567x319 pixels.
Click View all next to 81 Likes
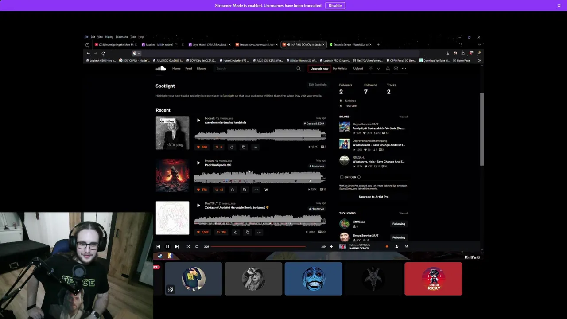(x=403, y=117)
